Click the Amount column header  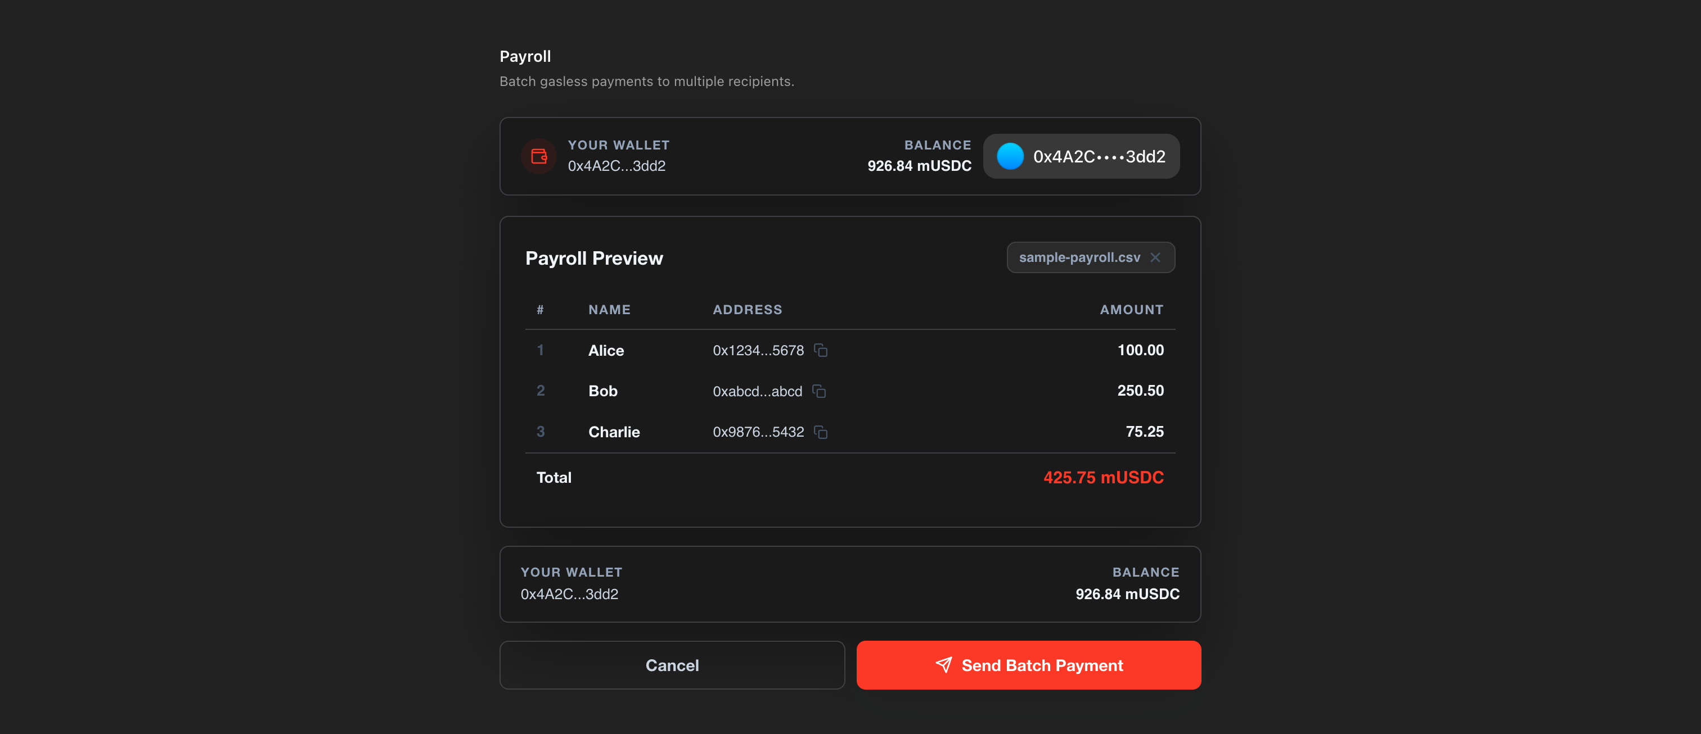click(1131, 309)
